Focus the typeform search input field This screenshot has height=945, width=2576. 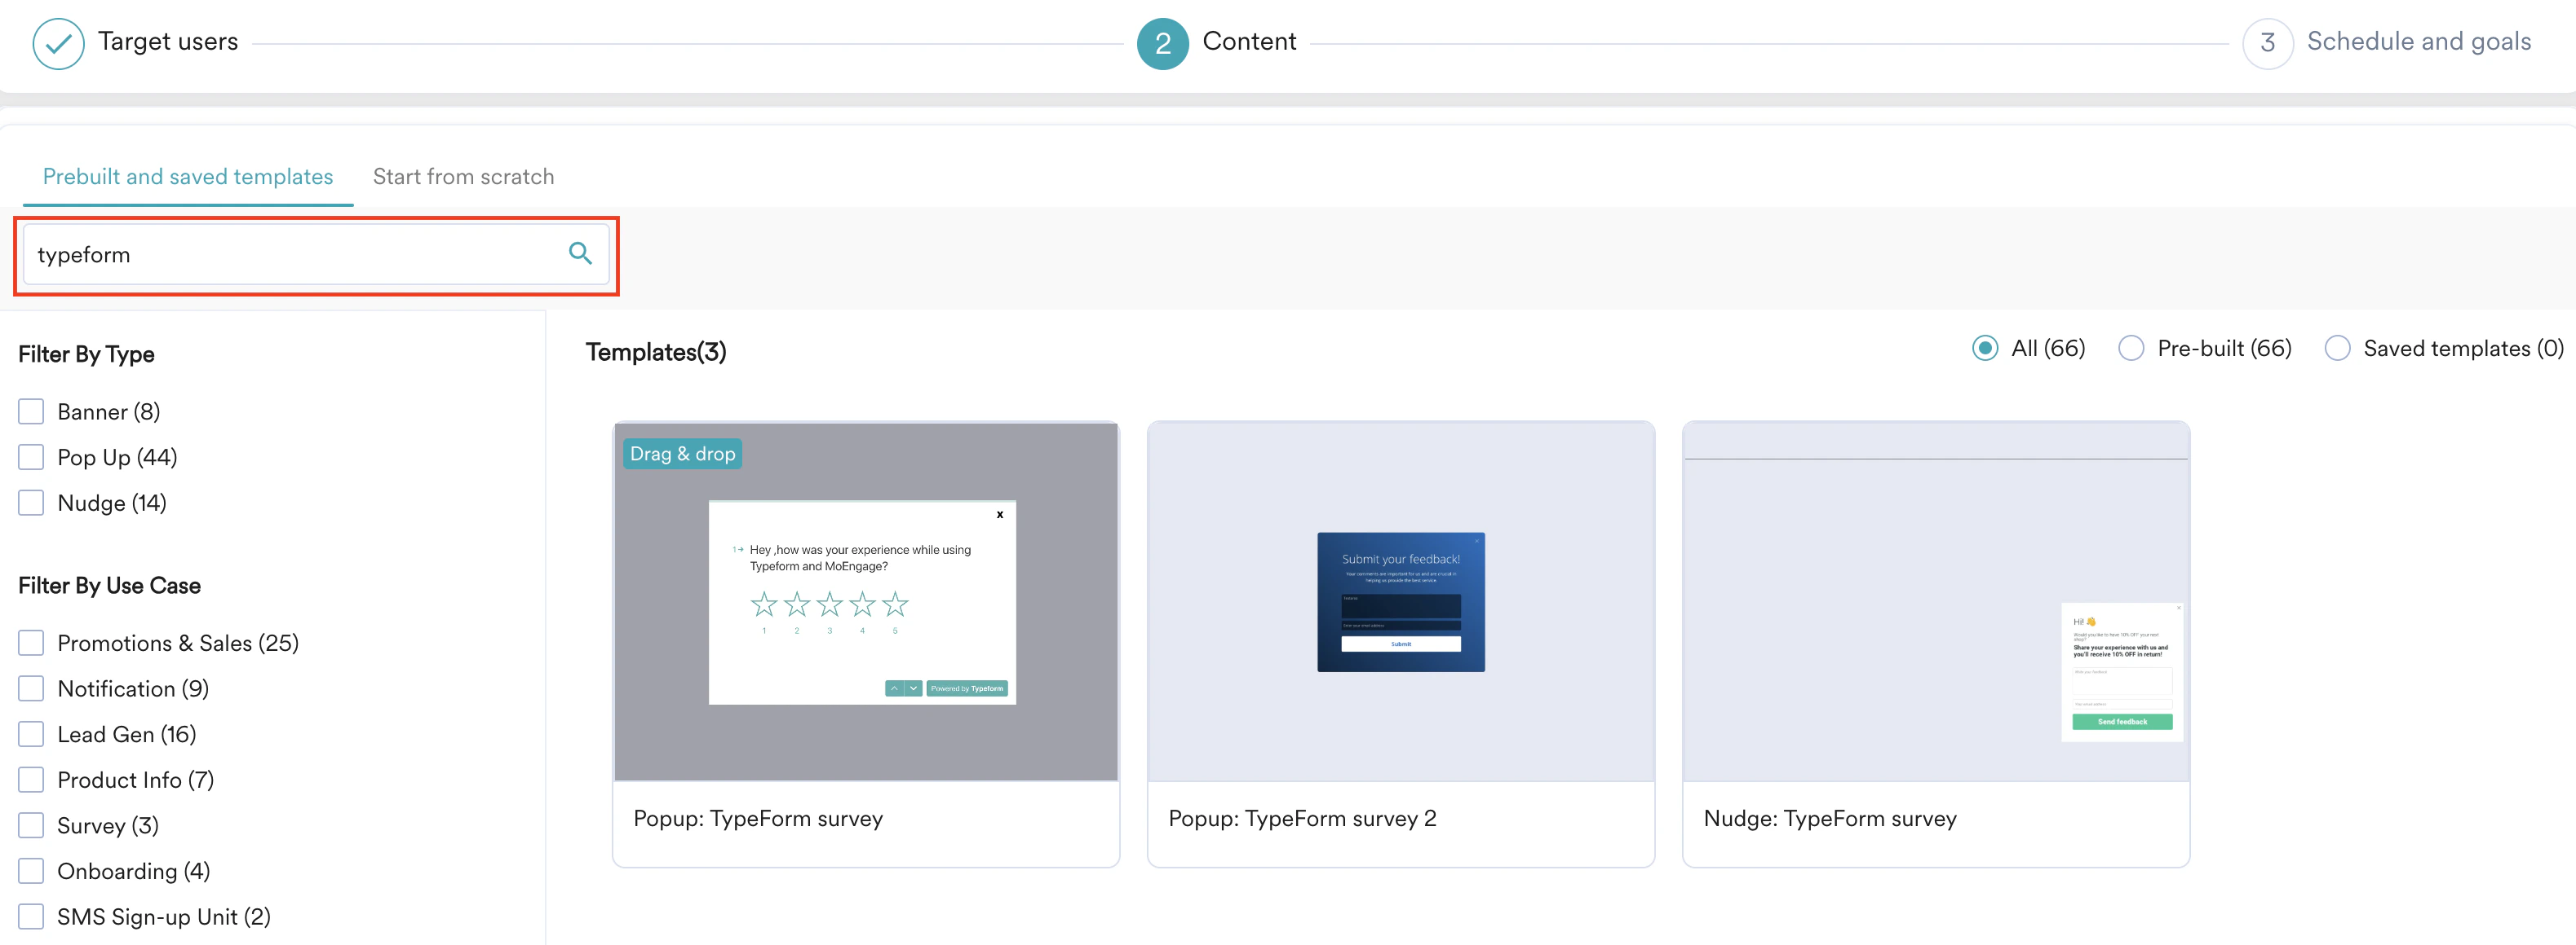coord(290,255)
